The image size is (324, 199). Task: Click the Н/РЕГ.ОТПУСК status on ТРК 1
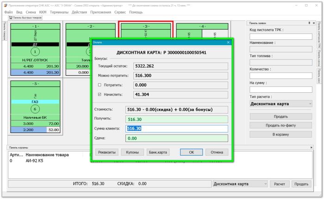[35, 60]
